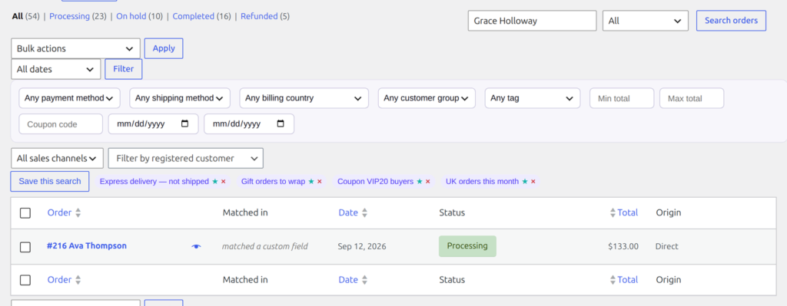
Task: Click the Search orders button
Action: click(731, 21)
